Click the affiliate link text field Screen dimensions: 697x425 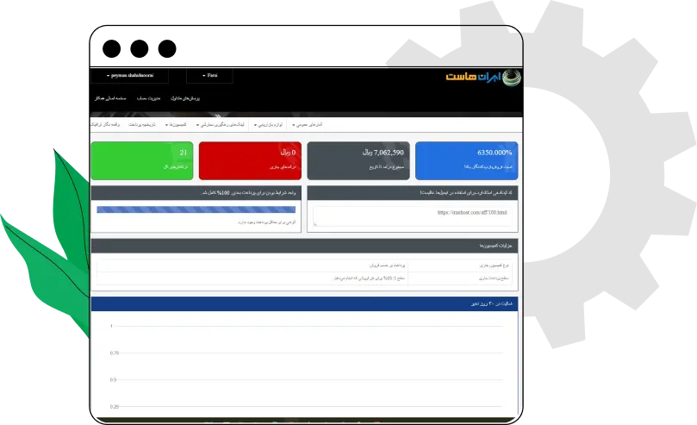click(412, 213)
